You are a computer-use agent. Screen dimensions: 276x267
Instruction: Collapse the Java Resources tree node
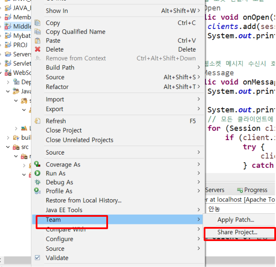pyautogui.click(x=8, y=91)
